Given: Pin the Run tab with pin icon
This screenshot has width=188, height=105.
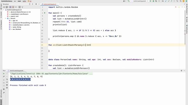Looking at the screenshot, I should point(4,93).
